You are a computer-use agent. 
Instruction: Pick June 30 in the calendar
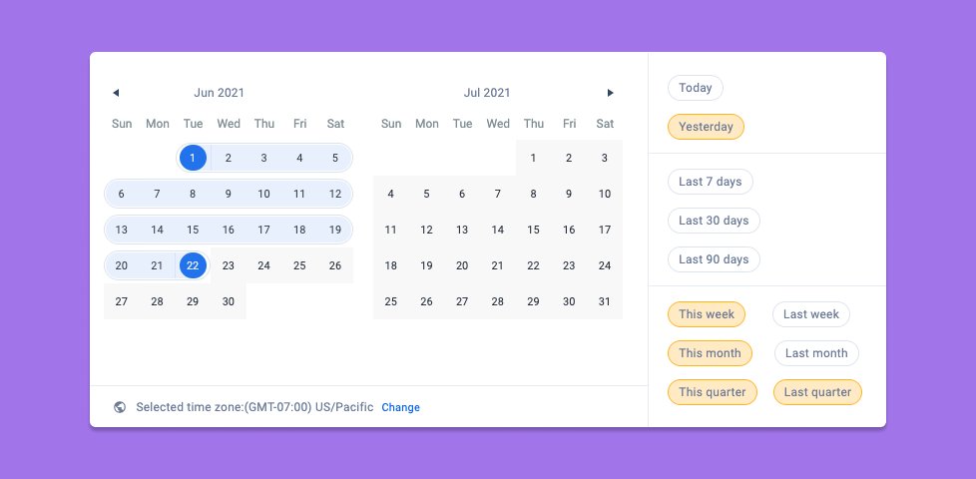pyautogui.click(x=229, y=301)
